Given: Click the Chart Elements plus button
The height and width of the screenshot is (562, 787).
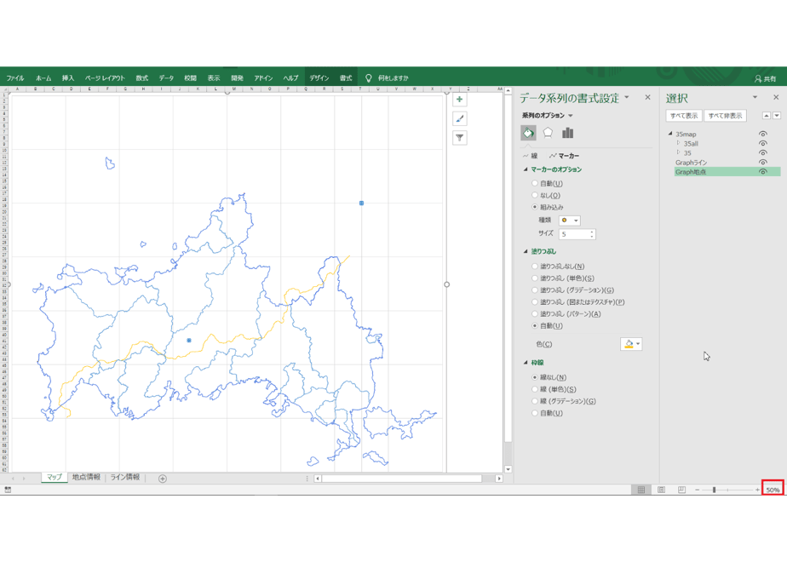Looking at the screenshot, I should (459, 100).
